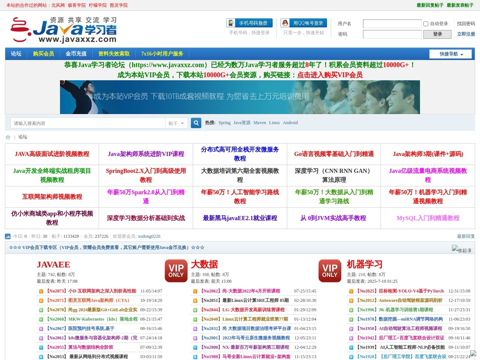Open the 资料失效索取 navigation item

point(114,54)
